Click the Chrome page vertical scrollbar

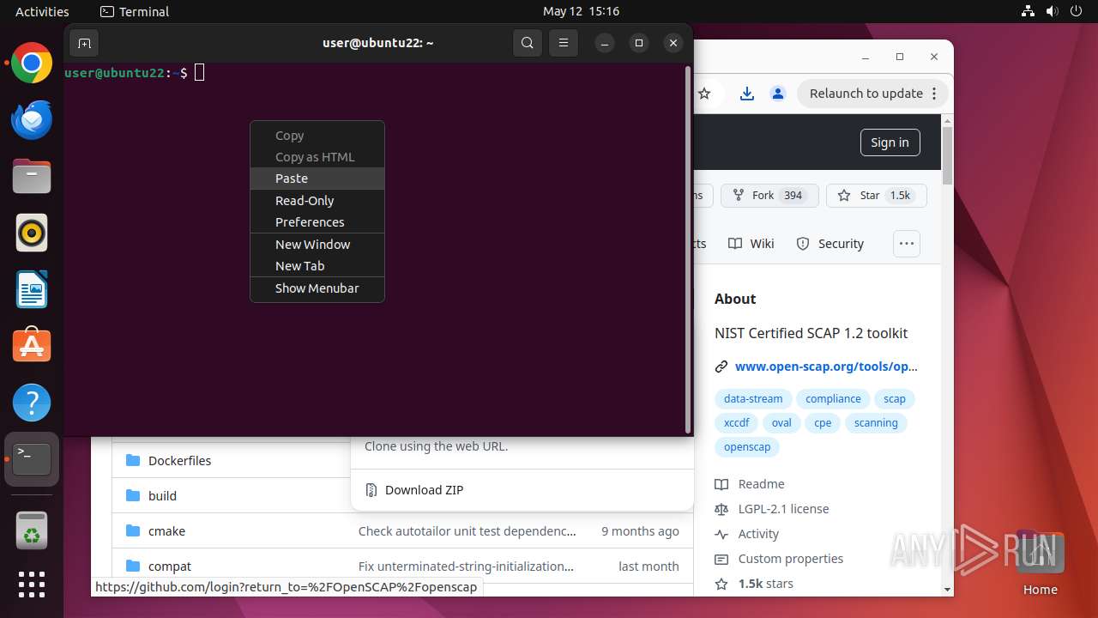(947, 156)
